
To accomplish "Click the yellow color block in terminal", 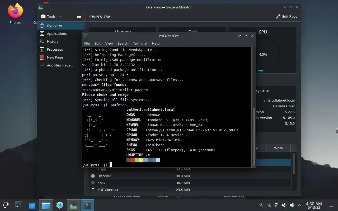I will point(141,160).
